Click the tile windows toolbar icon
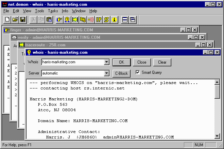The height and width of the screenshot is (149, 224). click(125, 20)
